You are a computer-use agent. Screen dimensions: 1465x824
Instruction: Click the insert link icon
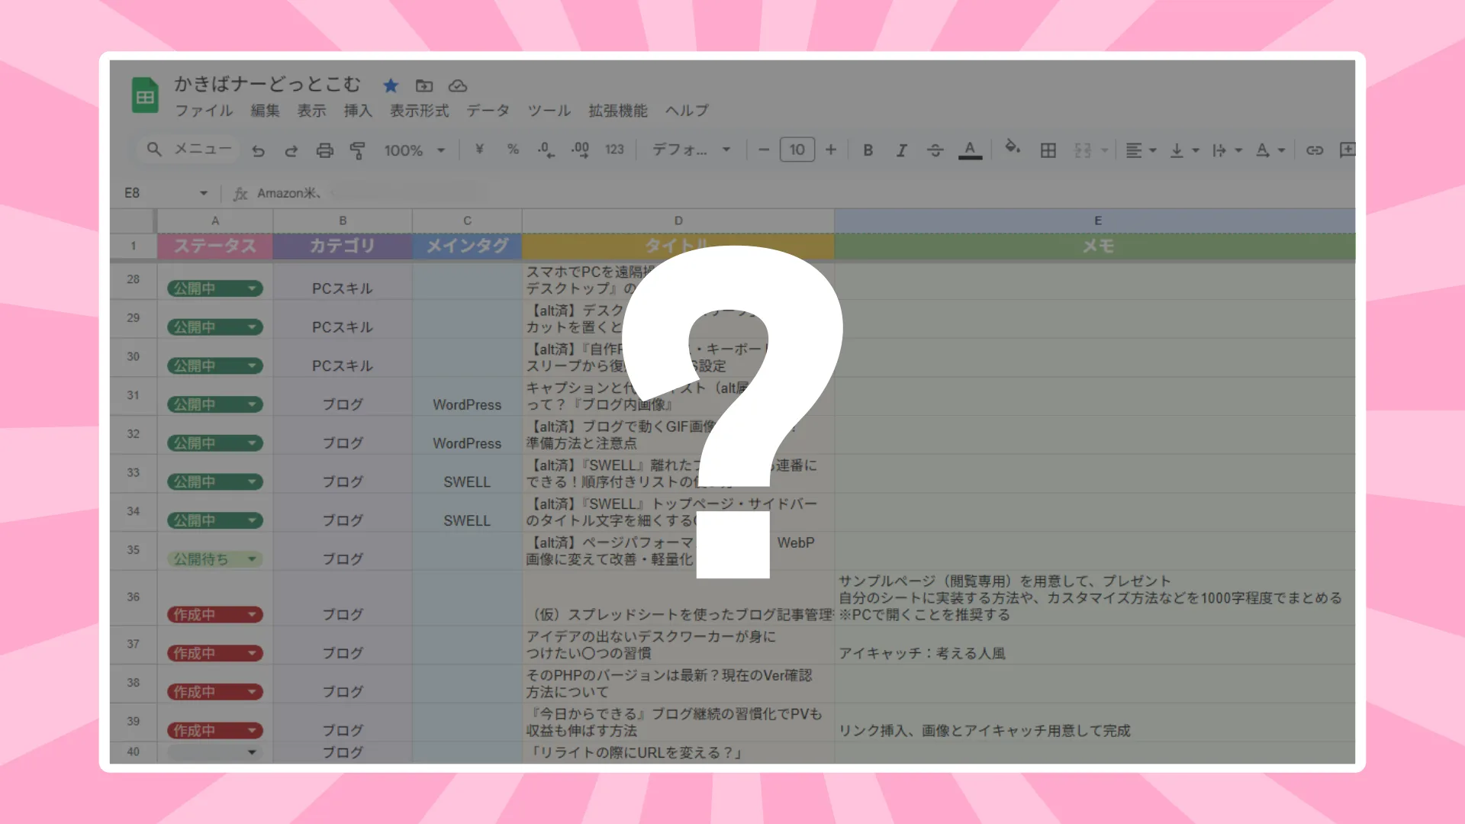[x=1314, y=150]
